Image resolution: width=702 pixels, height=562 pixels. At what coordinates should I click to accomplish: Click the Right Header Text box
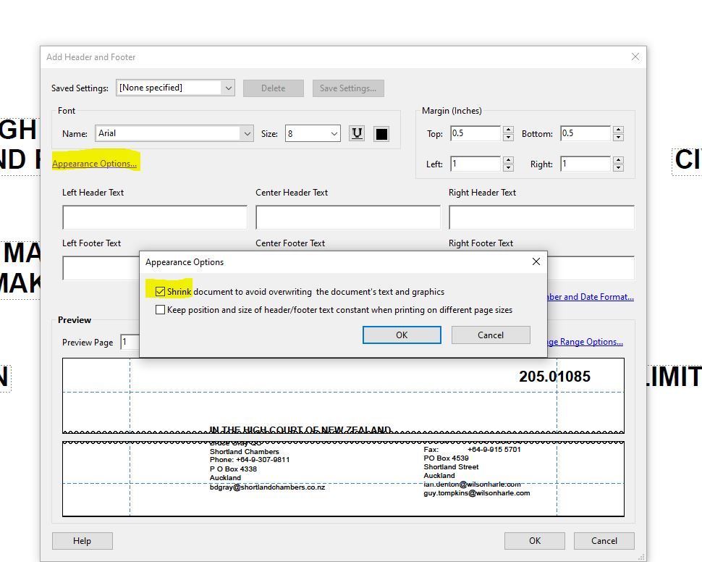pos(541,217)
